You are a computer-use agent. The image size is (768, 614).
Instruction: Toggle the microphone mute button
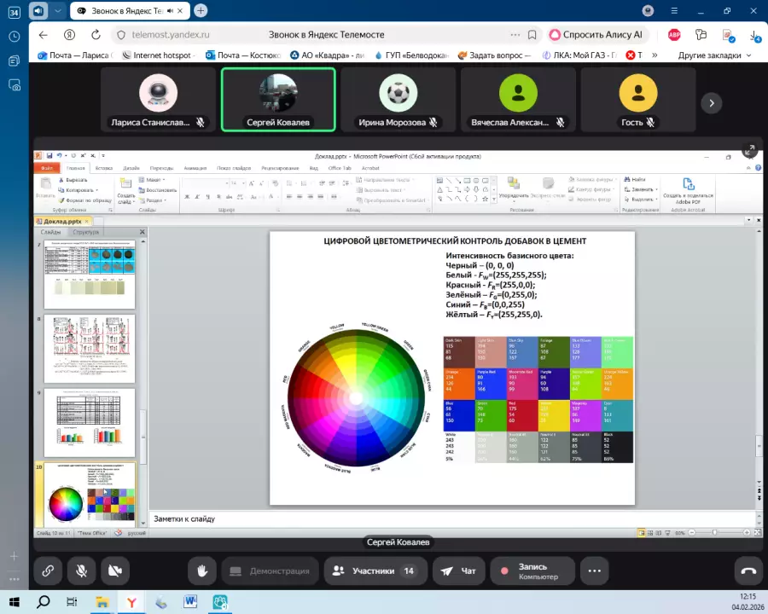[x=83, y=571]
